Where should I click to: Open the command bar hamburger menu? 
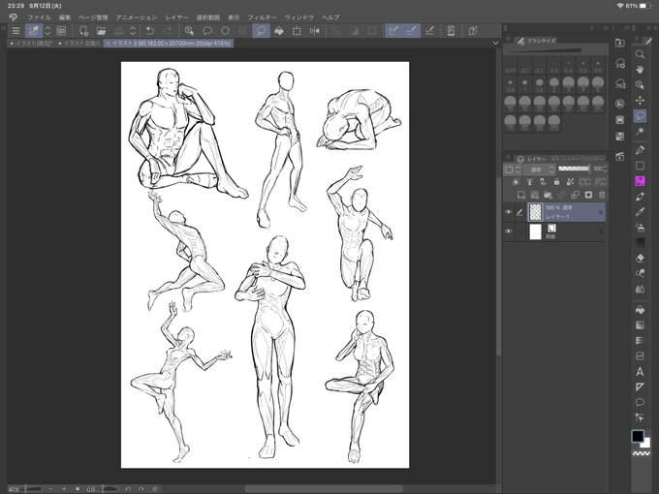pos(16,31)
